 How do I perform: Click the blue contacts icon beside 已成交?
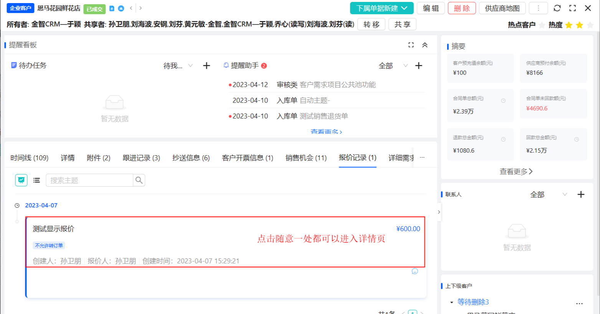click(x=121, y=8)
